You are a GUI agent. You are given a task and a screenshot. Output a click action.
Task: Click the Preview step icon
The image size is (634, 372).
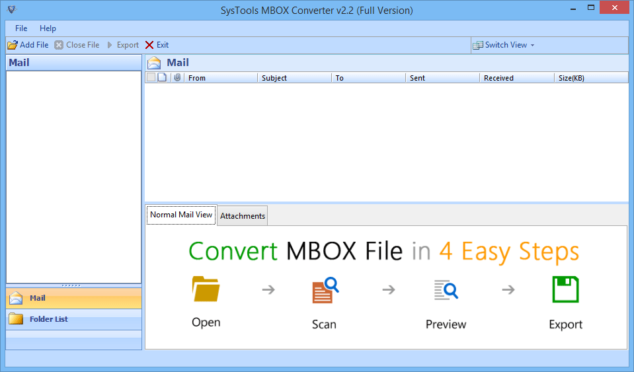[446, 289]
